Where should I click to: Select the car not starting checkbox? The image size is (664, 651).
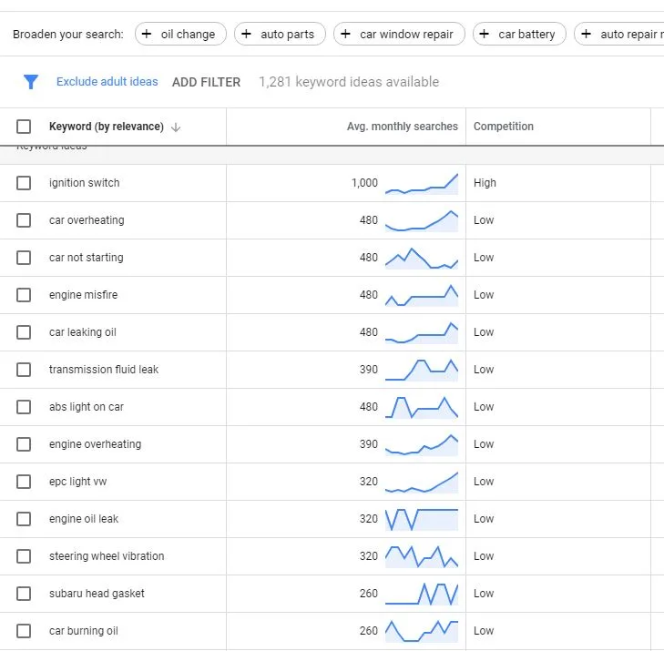pyautogui.click(x=24, y=258)
